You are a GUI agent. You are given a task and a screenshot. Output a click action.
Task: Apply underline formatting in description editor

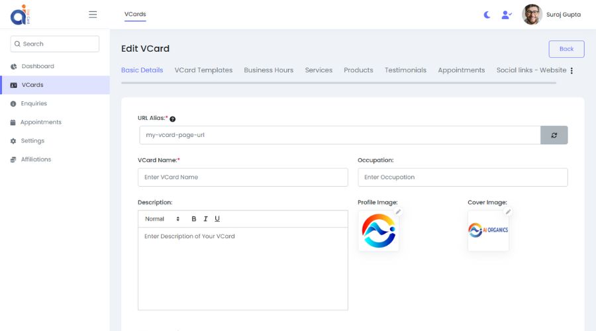[x=217, y=219]
